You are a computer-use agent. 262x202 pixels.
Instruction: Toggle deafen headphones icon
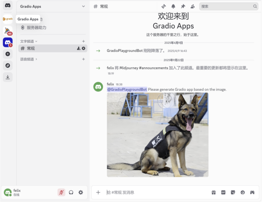click(x=71, y=192)
